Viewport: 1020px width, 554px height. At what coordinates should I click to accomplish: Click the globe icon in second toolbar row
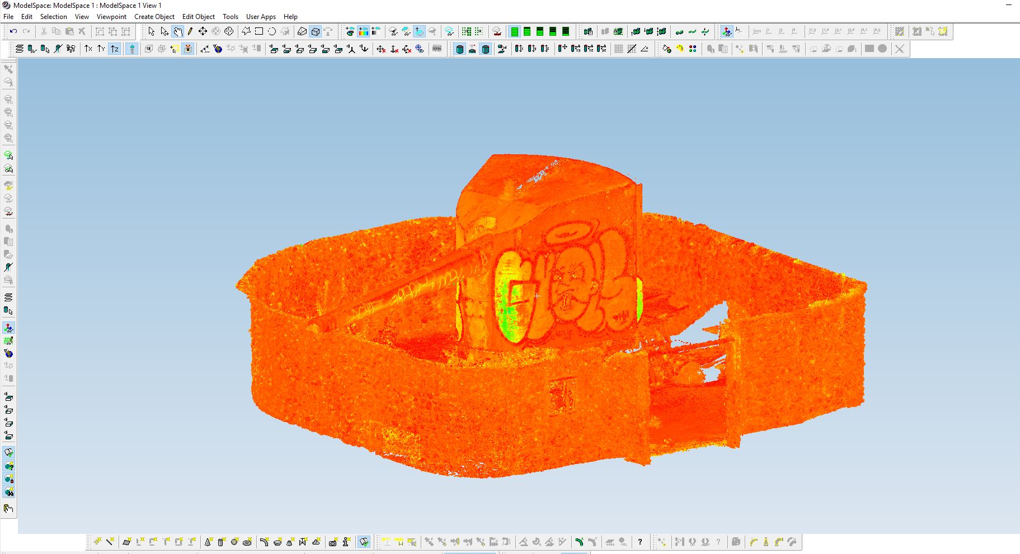218,49
